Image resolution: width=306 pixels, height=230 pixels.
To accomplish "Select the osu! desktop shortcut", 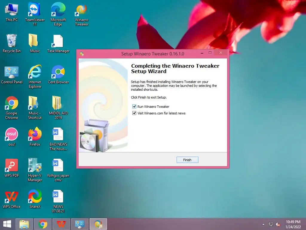I will [12, 137].
